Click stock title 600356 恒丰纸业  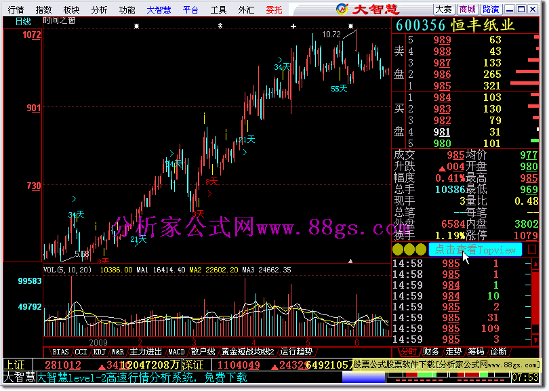pos(455,25)
